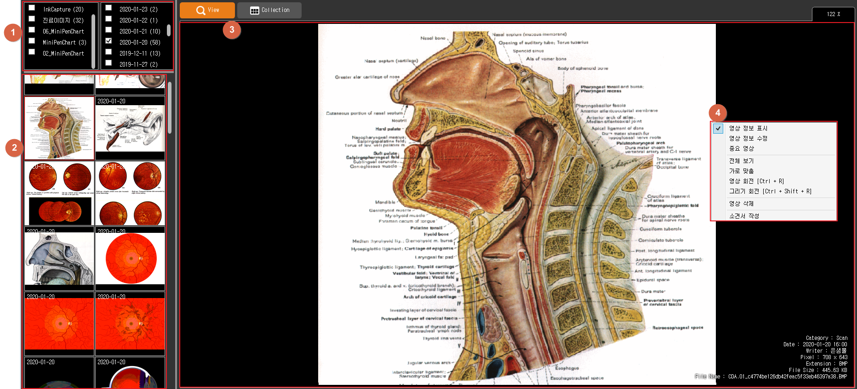The height and width of the screenshot is (389, 857).
Task: Select the ear anatomy thumbnail
Action: [x=130, y=129]
